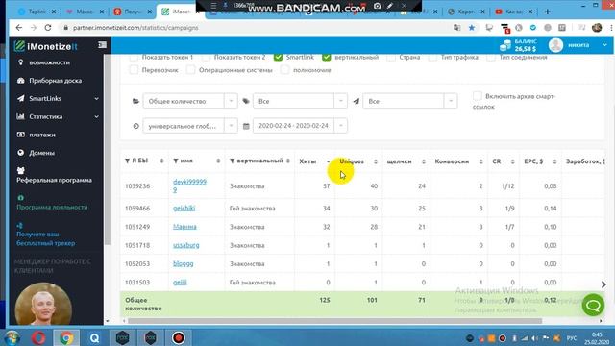Viewport: 615px width, 346px height.
Task: Click the user avatar in the header
Action: [x=555, y=45]
